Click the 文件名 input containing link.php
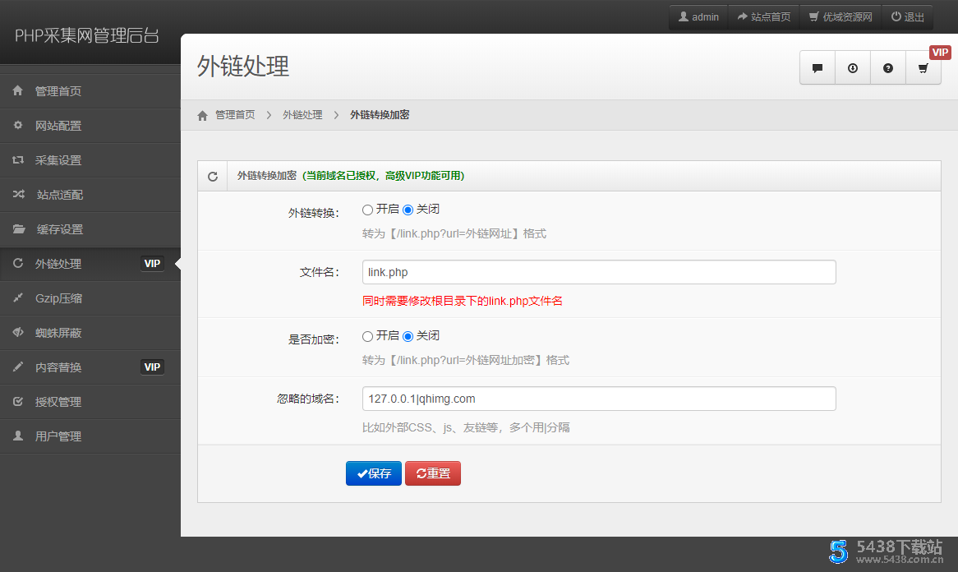This screenshot has height=572, width=958. [x=599, y=272]
